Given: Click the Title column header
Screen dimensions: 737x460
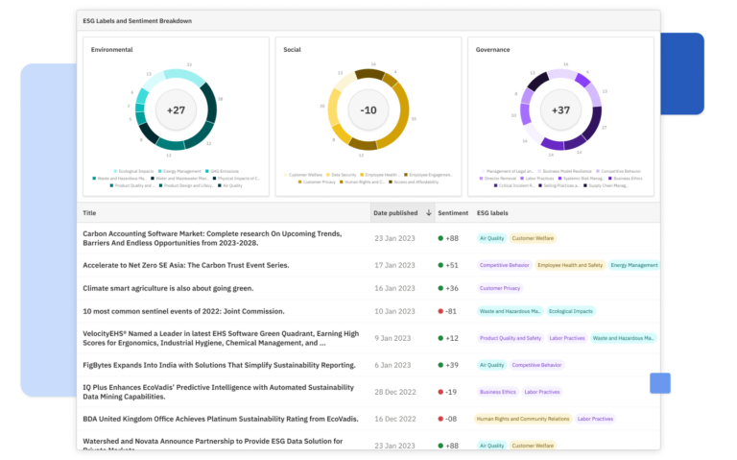Looking at the screenshot, I should point(90,212).
